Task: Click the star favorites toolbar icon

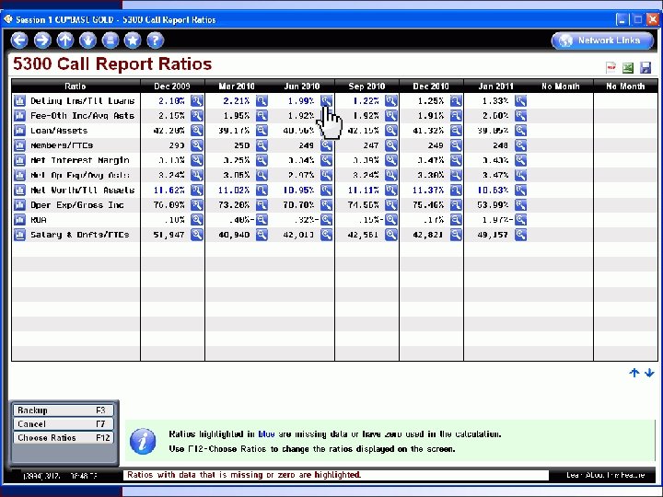Action: click(133, 40)
